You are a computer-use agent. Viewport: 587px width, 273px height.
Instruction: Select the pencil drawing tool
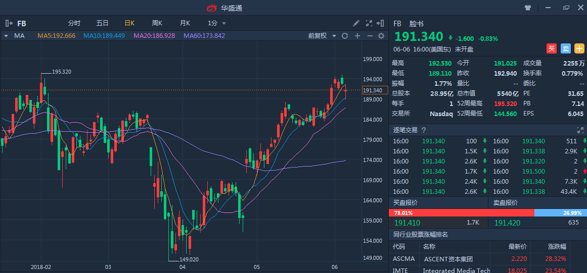tap(356, 23)
